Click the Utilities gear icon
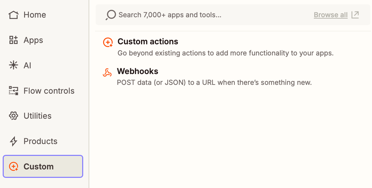372x188 pixels. (x=14, y=116)
